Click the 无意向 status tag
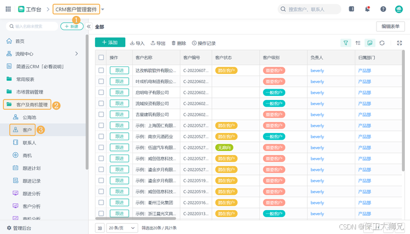Viewport: 410px width, 234px height. tap(224, 148)
